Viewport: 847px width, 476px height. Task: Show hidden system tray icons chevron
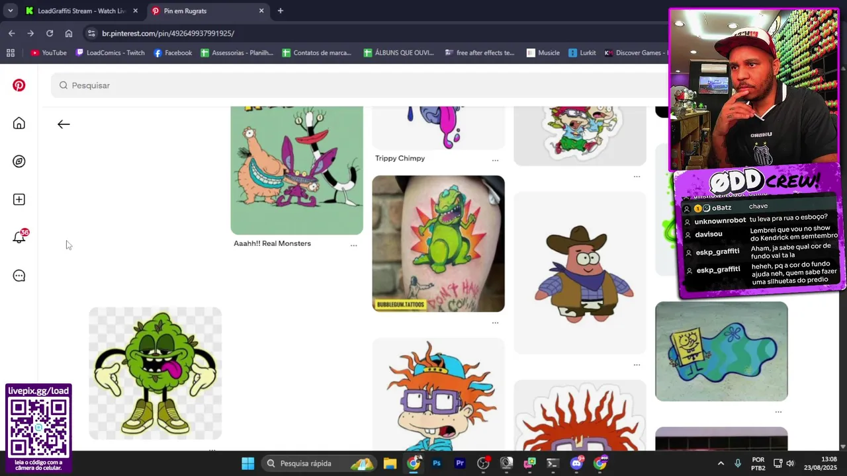point(721,463)
